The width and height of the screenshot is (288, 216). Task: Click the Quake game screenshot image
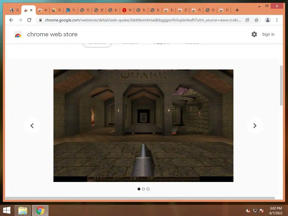pyautogui.click(x=143, y=126)
